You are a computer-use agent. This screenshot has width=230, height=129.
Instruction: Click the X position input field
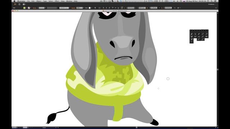pyautogui.click(x=131, y=8)
